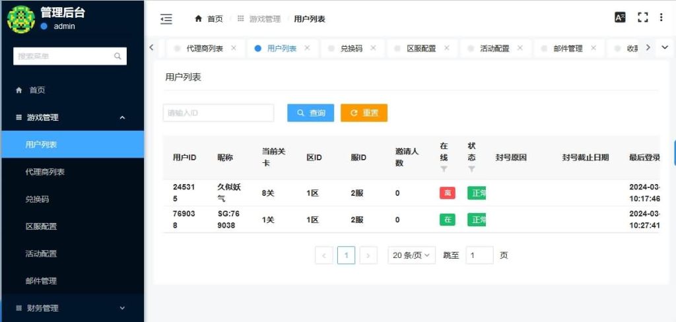Viewport: 676px width, 322px height.
Task: Filter by the 在线 column funnel icon
Action: (x=444, y=170)
